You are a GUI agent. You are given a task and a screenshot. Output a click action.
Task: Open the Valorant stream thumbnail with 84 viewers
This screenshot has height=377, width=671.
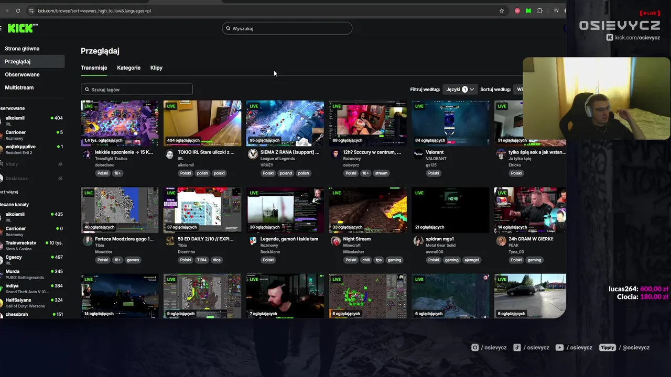(x=450, y=123)
